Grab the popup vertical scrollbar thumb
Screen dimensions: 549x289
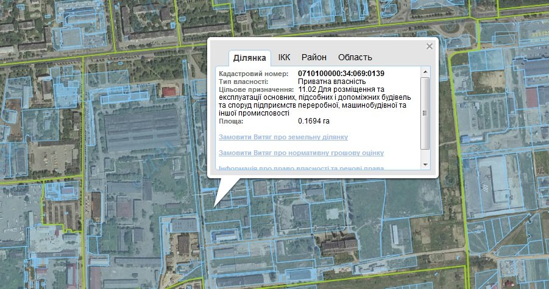pos(425,113)
